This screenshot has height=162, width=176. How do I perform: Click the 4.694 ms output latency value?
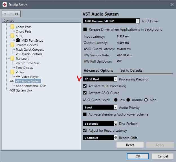pyautogui.click(x=123, y=42)
